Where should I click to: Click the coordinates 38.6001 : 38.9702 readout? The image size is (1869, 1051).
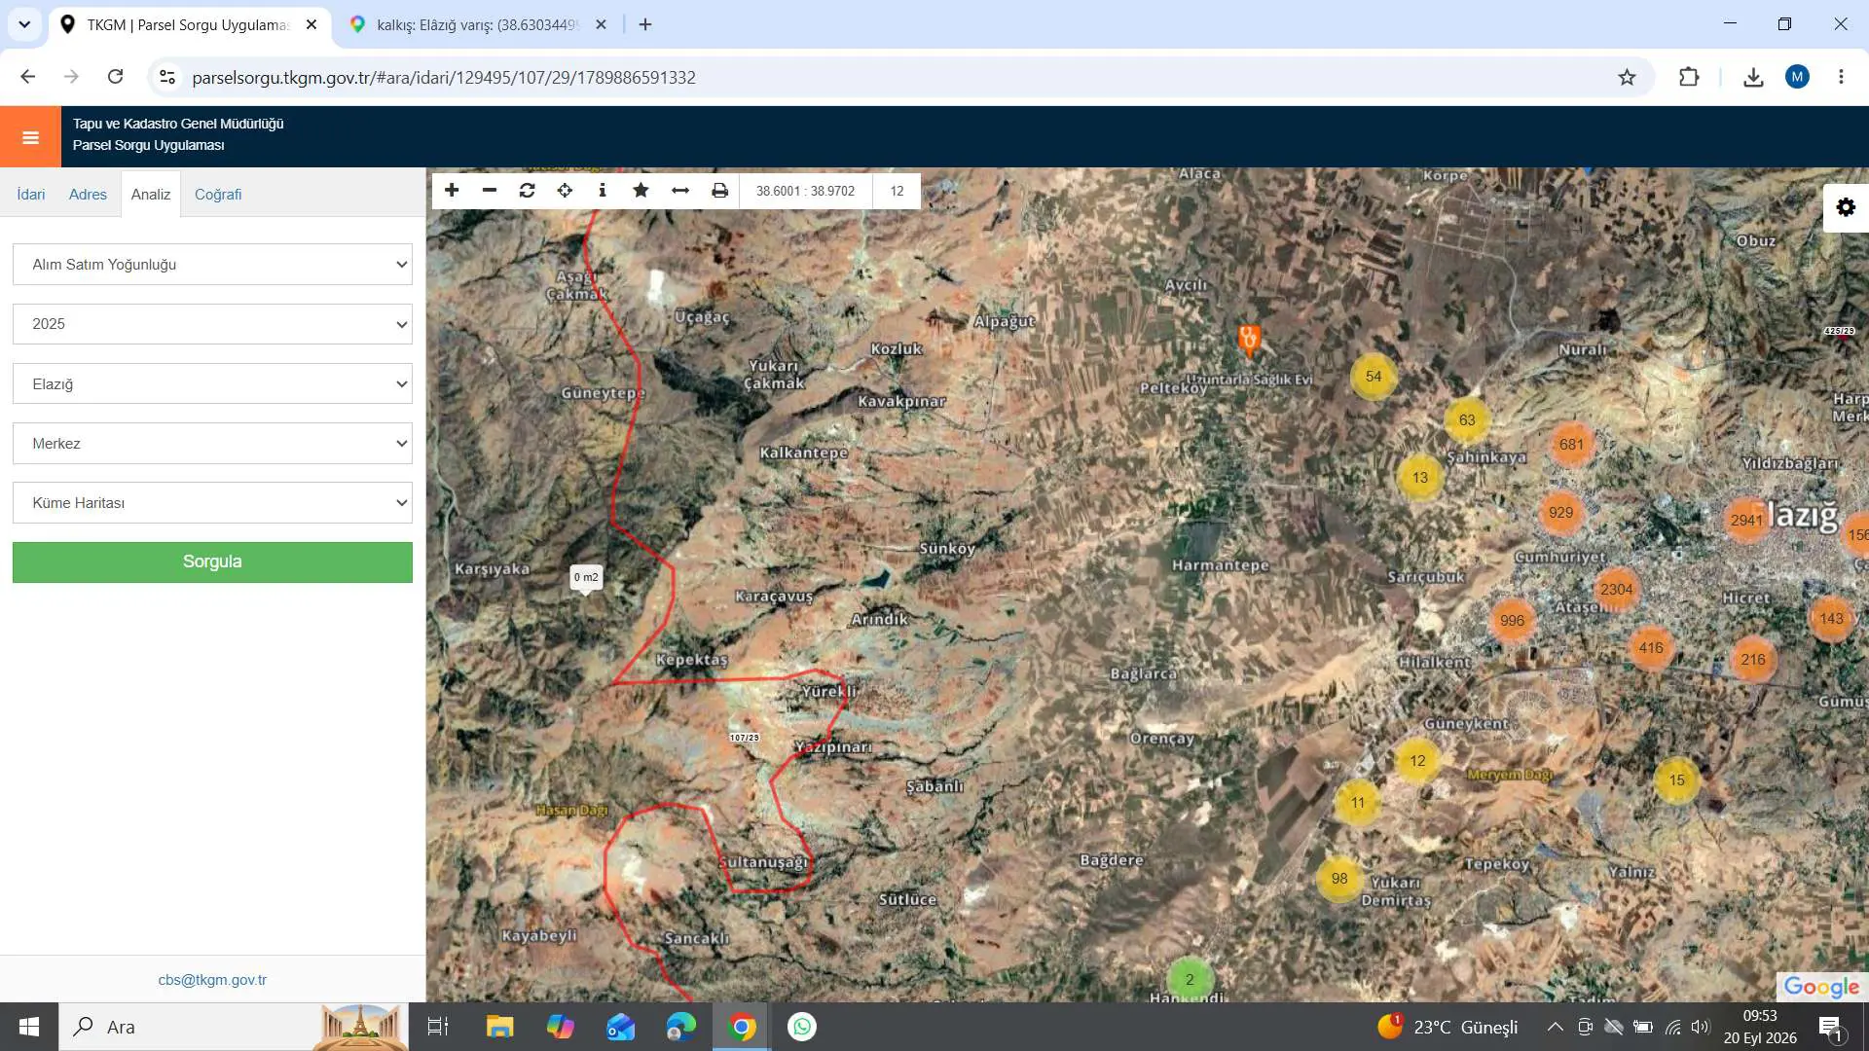pyautogui.click(x=805, y=191)
